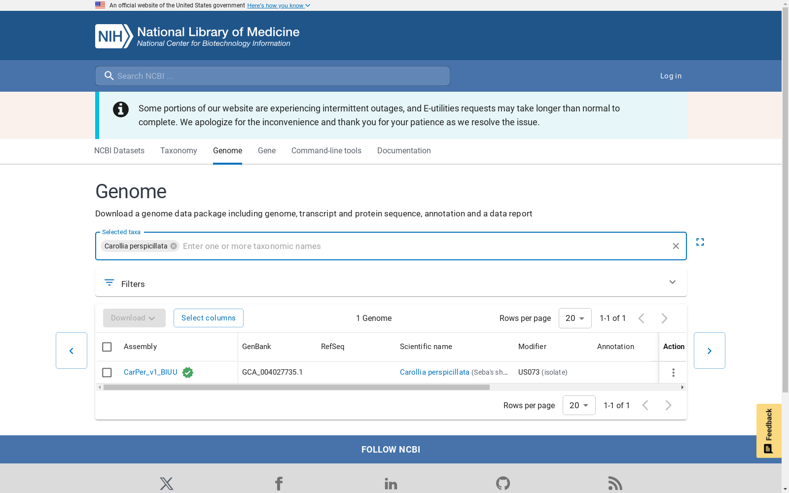This screenshot has width=789, height=493.
Task: Remove the Carollia perspicillata taxon chip
Action: coord(174,246)
